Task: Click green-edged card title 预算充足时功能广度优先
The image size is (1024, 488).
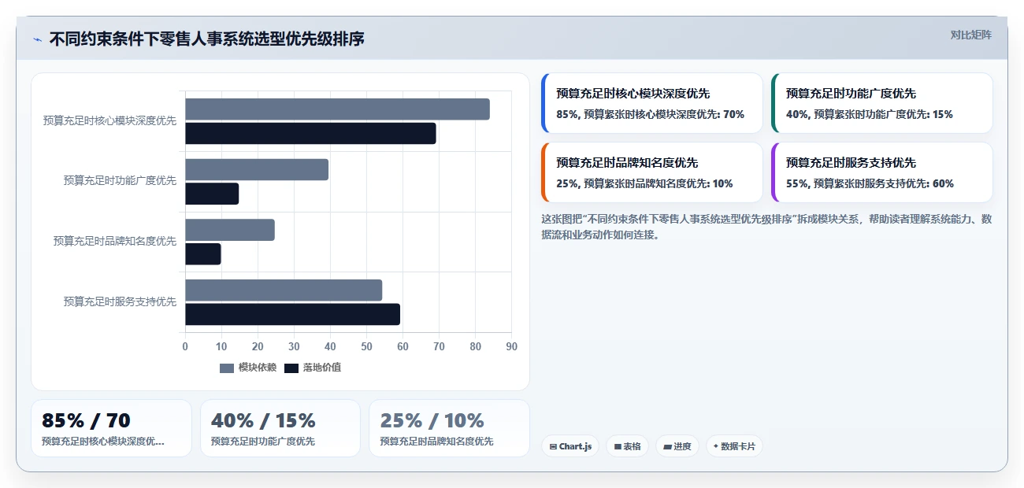Action: point(851,94)
